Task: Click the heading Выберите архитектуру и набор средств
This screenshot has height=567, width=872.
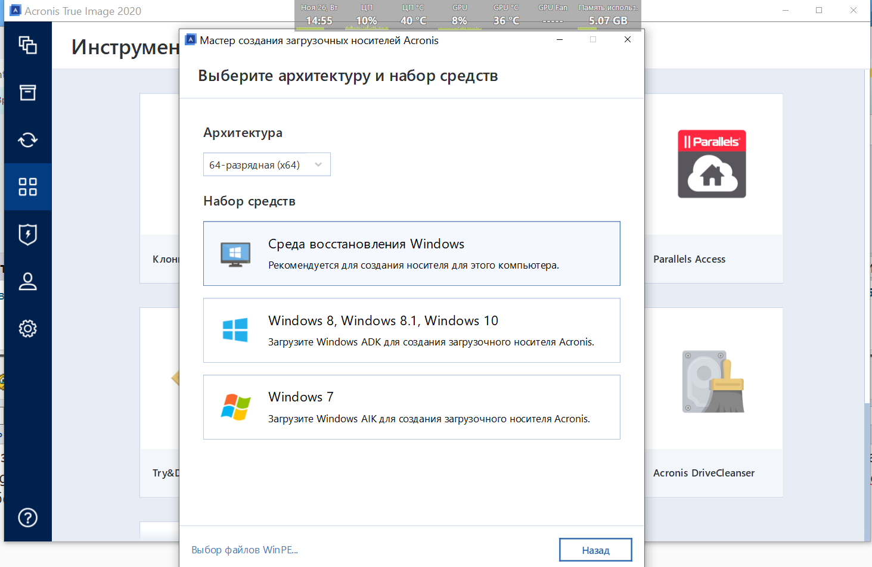Action: (348, 76)
